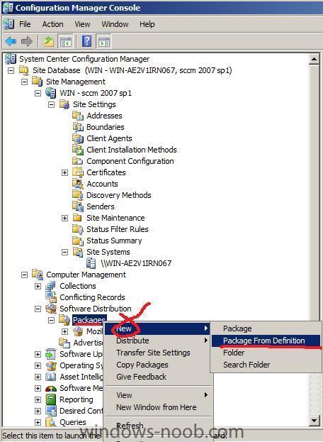Open the Window menu

115,24
